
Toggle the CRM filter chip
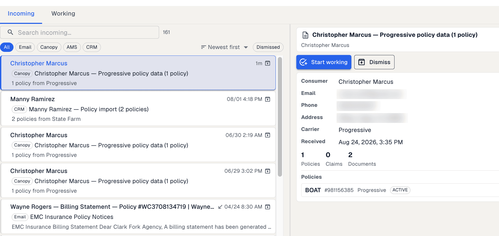coord(91,47)
